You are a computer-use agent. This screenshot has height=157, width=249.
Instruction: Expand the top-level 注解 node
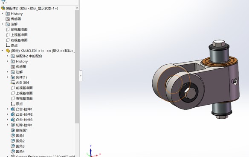coord(3,24)
